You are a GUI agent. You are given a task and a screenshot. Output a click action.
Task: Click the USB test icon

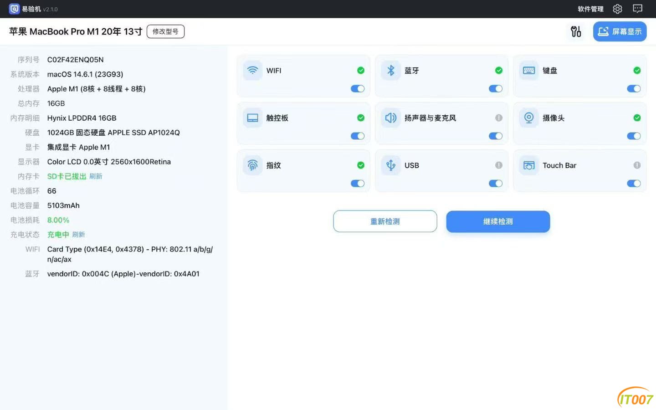390,165
